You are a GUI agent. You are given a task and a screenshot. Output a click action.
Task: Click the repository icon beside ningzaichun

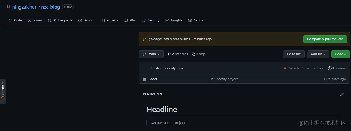tap(9, 7)
